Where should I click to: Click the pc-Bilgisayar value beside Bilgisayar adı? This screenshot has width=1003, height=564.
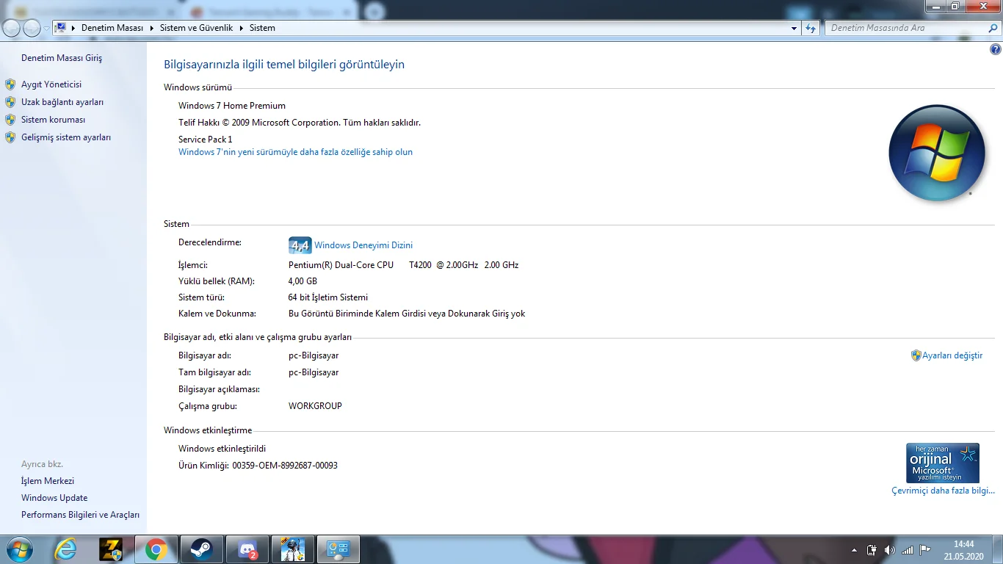pos(314,355)
